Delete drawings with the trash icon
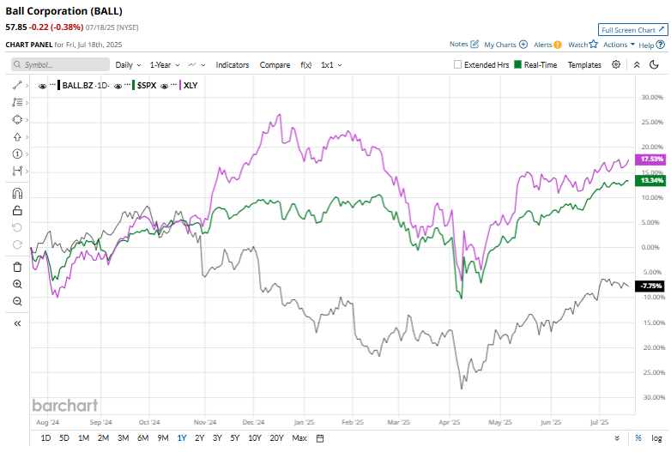This screenshot has width=671, height=452. tap(17, 268)
